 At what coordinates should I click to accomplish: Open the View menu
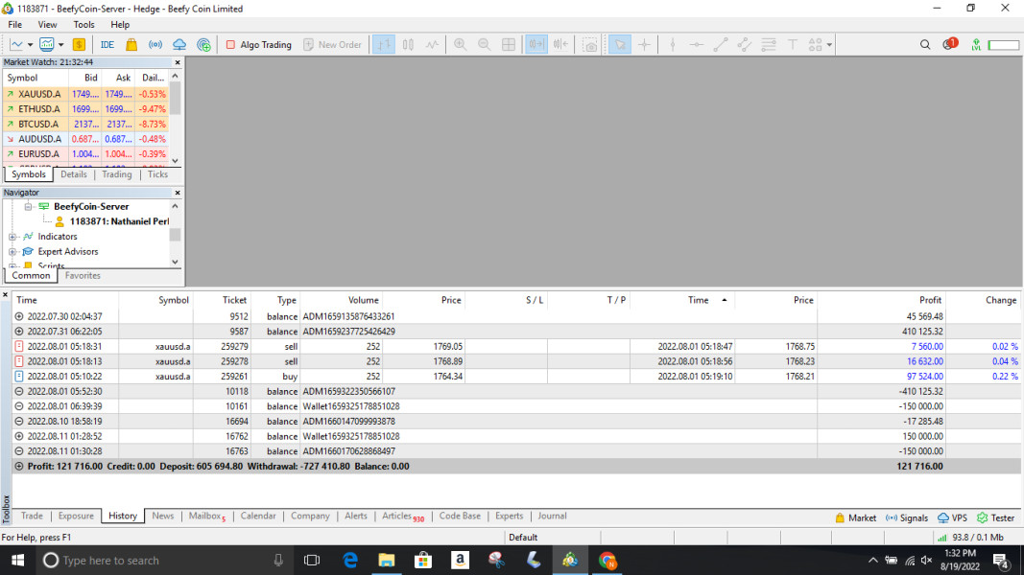point(47,25)
